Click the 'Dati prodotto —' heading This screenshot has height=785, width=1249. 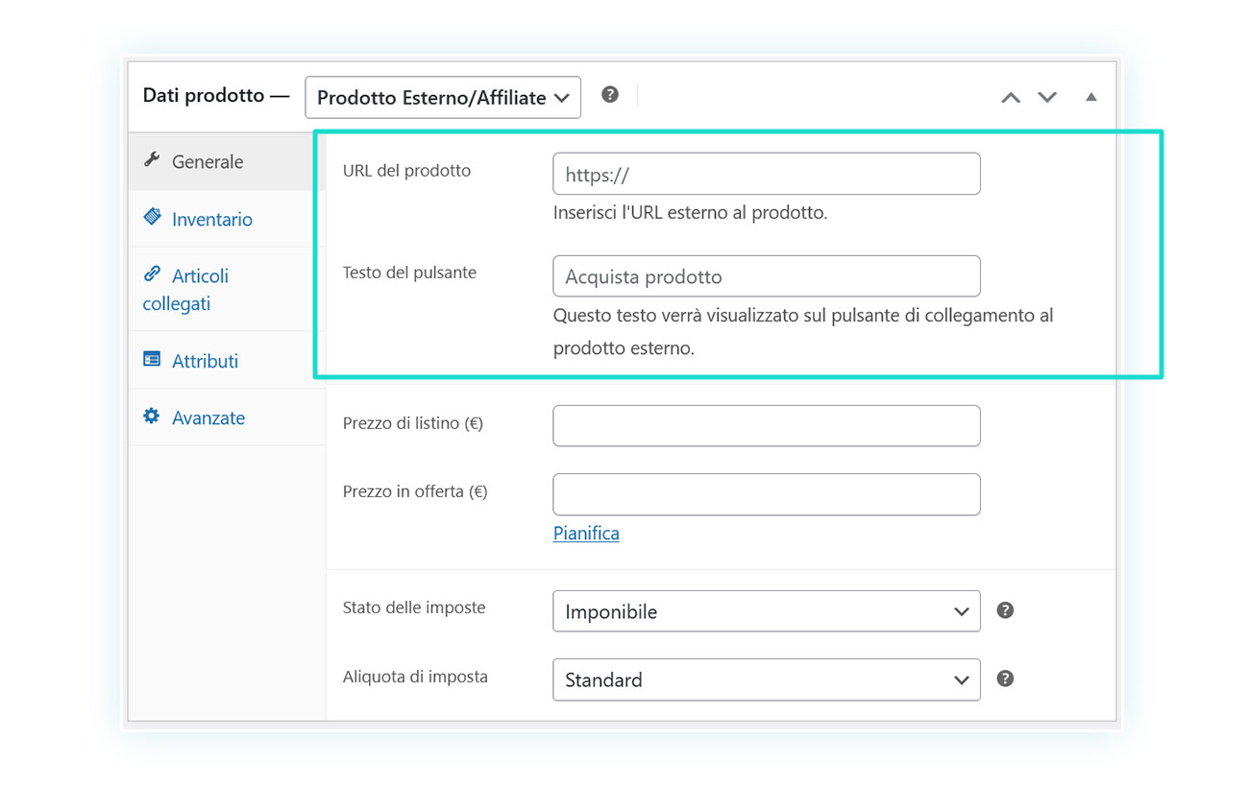click(x=216, y=95)
